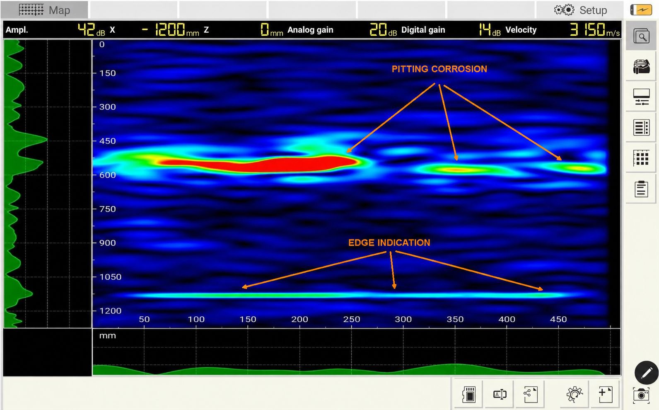659x410 pixels.
Task: Click the 450 mark on depth axis
Action: click(108, 141)
